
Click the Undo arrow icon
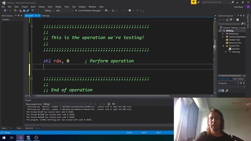click(33, 11)
